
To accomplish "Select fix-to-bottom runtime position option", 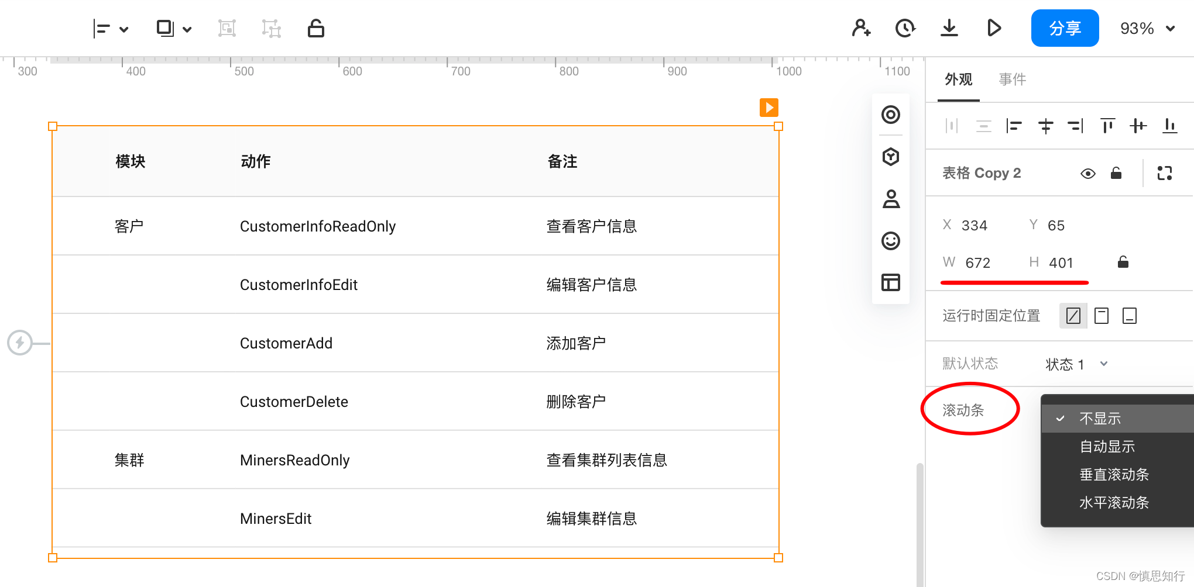I will [x=1130, y=316].
